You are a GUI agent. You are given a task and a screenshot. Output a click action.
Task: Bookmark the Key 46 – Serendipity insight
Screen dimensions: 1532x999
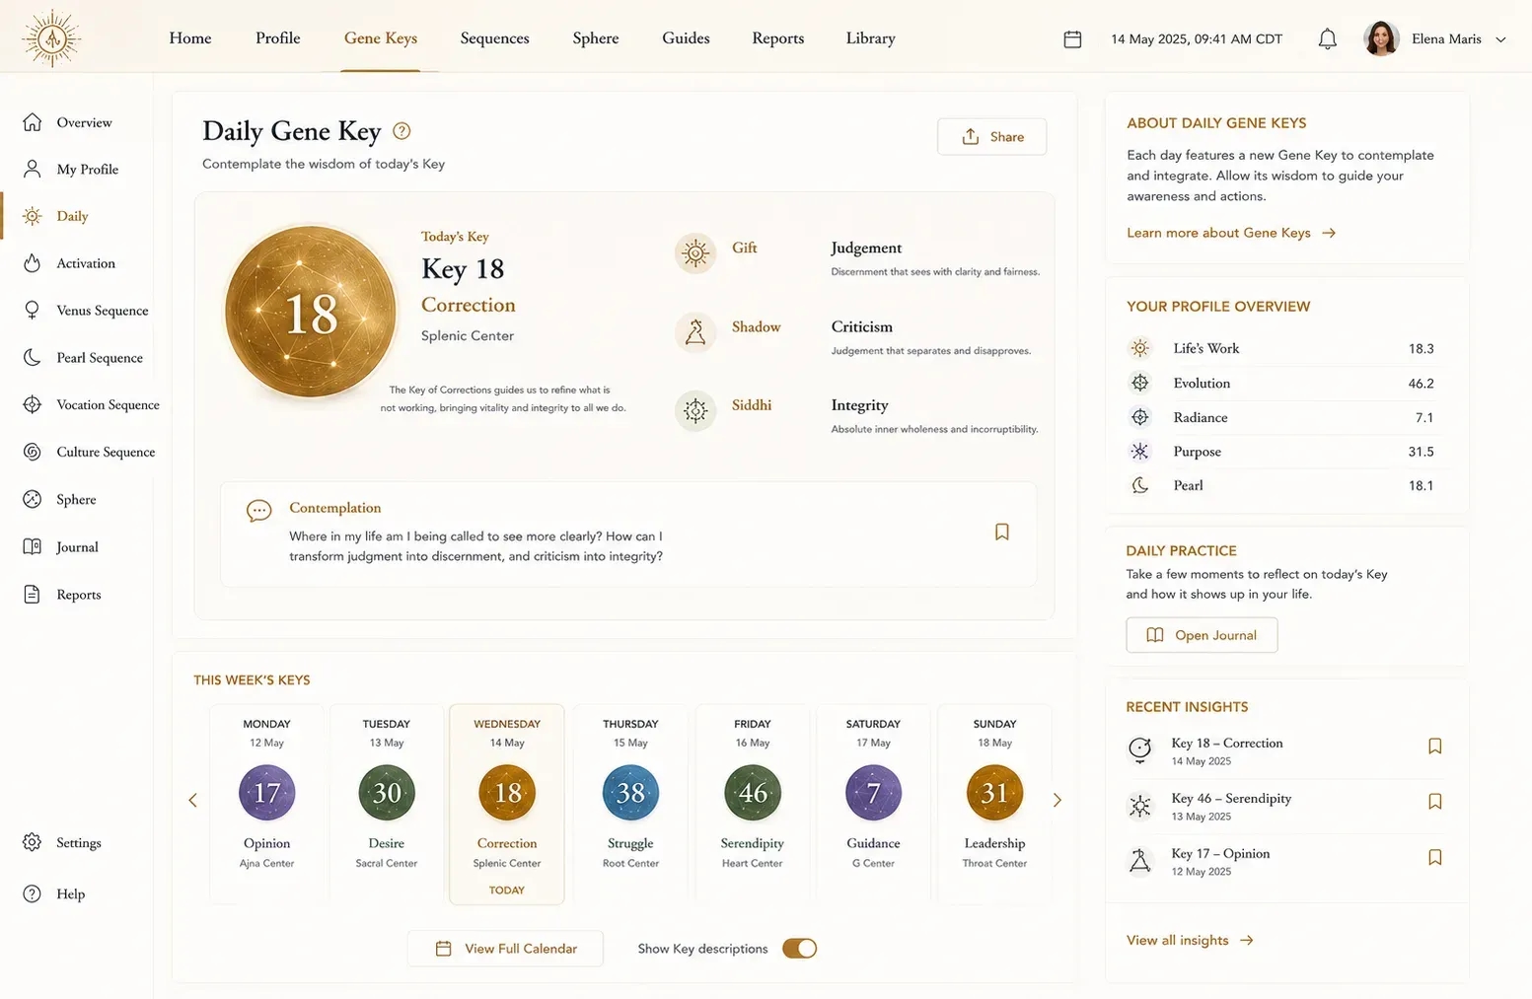(1434, 802)
